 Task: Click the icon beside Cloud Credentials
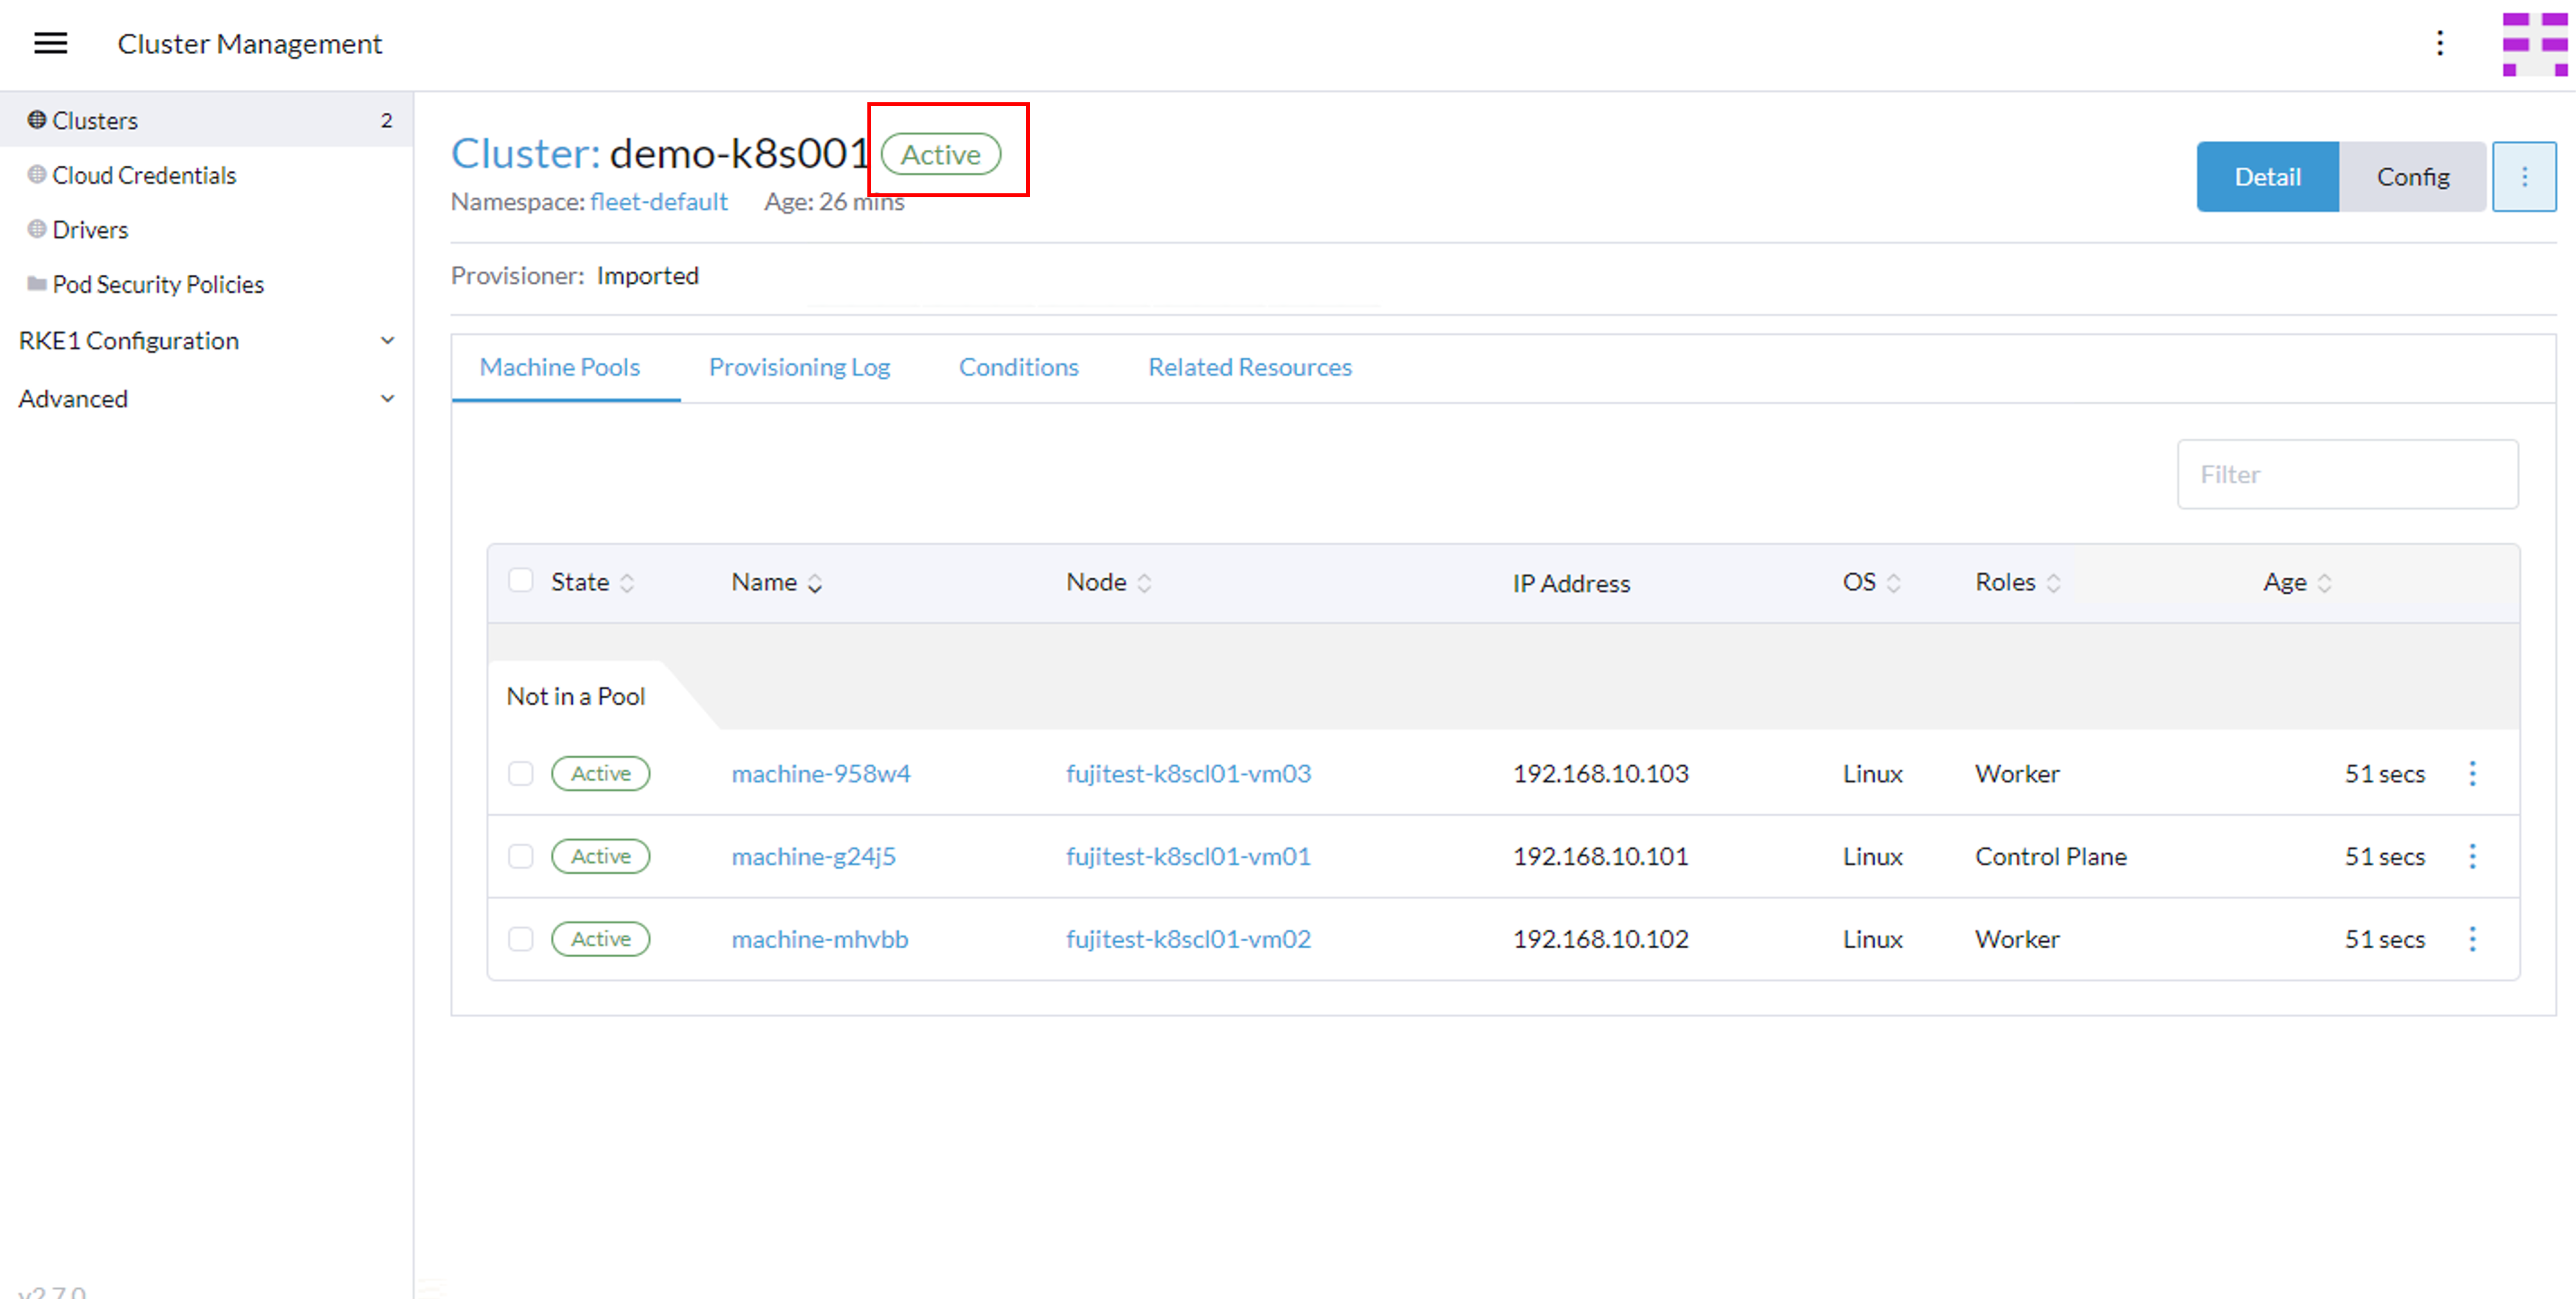(x=37, y=175)
